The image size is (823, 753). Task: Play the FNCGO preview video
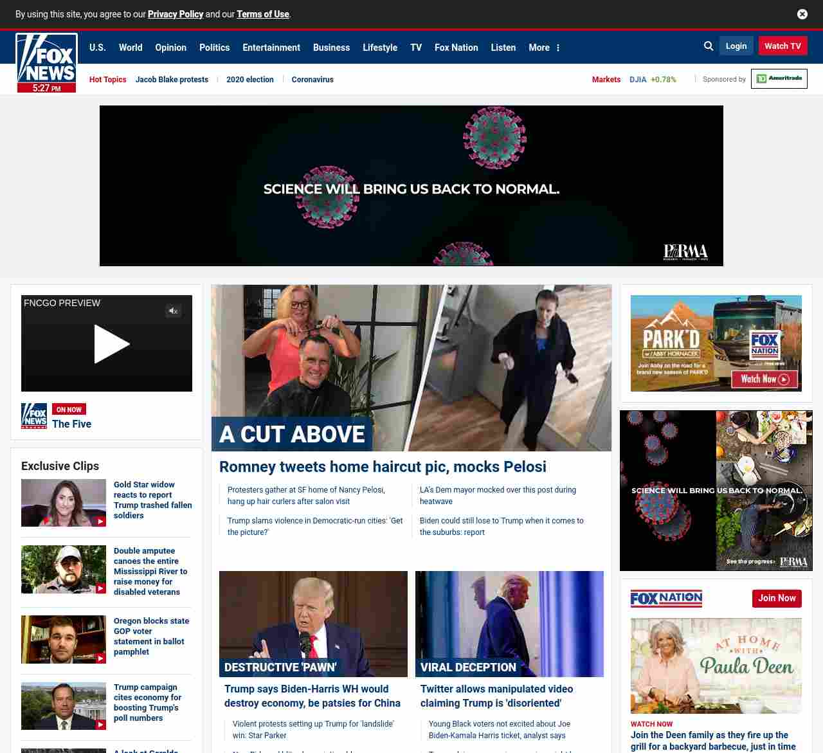click(111, 344)
